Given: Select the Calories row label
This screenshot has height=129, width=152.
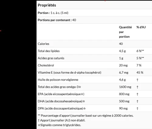Looking at the screenshot, I should [x=43, y=44].
